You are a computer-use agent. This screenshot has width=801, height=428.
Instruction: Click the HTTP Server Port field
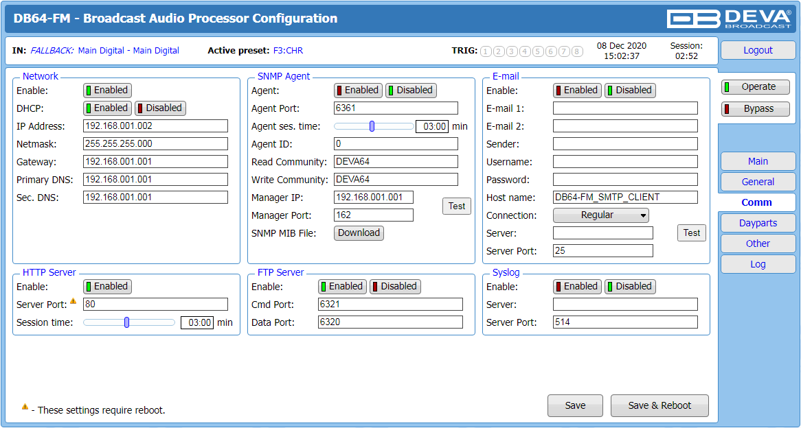click(x=155, y=305)
